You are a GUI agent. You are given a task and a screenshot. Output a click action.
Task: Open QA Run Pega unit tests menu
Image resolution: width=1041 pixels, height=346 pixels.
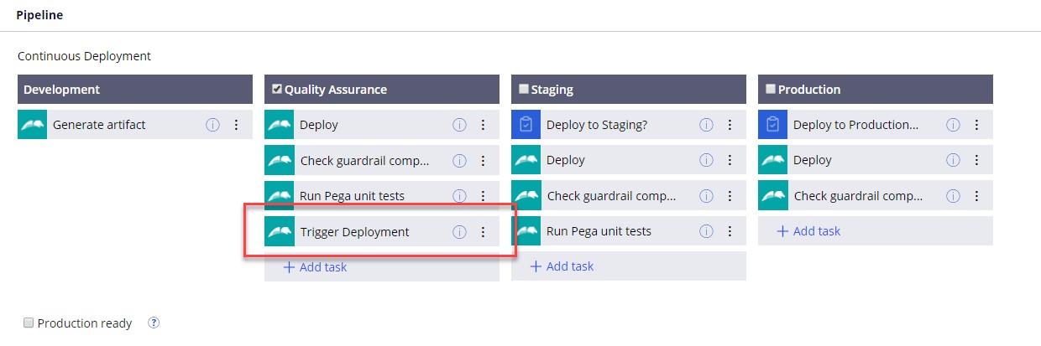click(483, 196)
